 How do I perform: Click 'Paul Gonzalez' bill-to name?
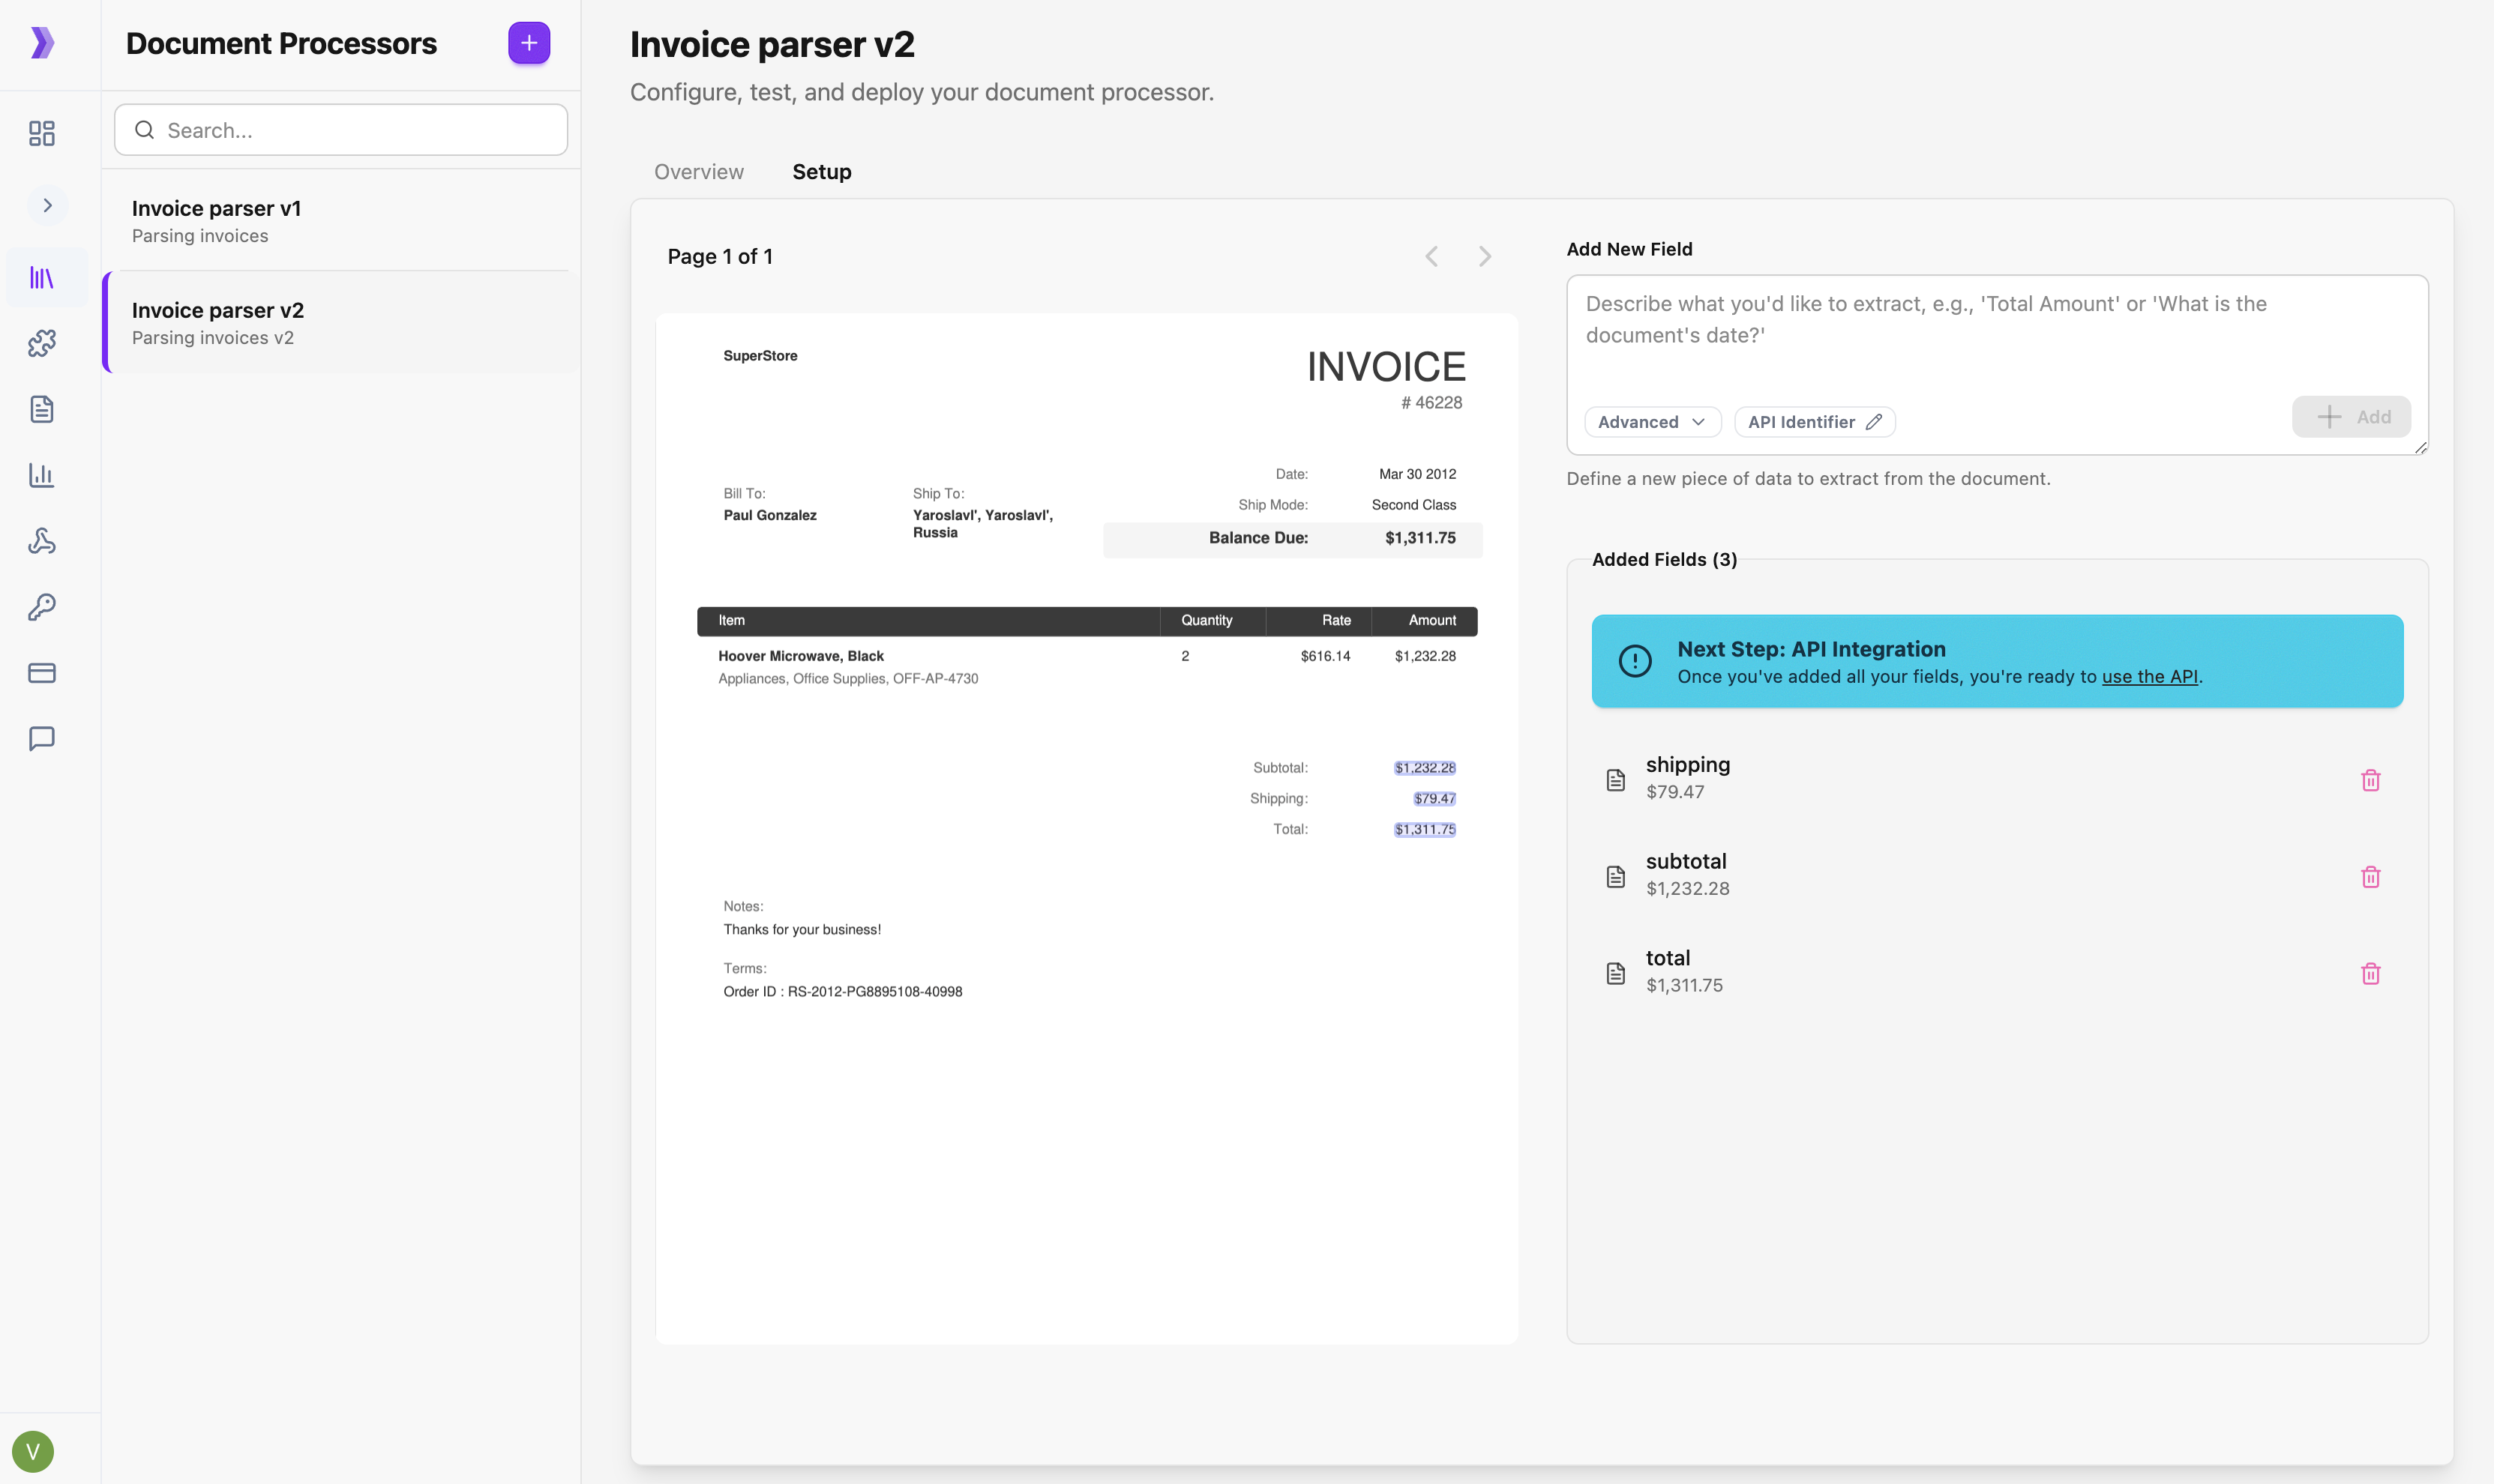coord(770,515)
